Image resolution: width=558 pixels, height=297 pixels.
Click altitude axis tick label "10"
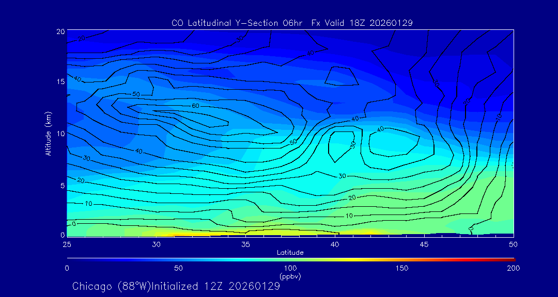(60, 133)
